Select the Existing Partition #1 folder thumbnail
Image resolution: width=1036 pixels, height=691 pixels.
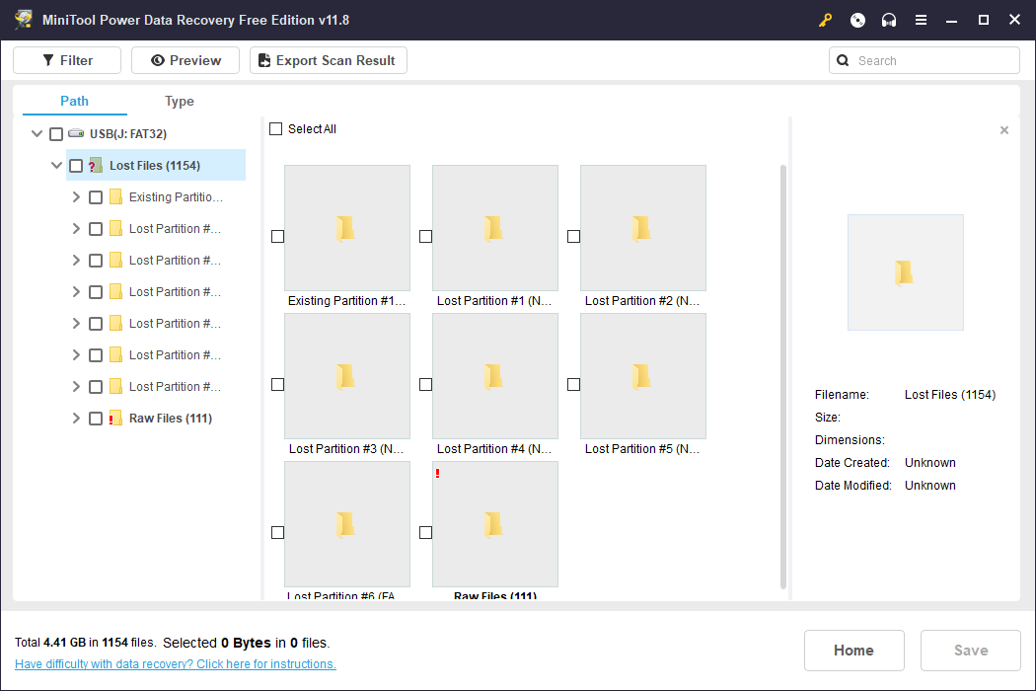347,228
